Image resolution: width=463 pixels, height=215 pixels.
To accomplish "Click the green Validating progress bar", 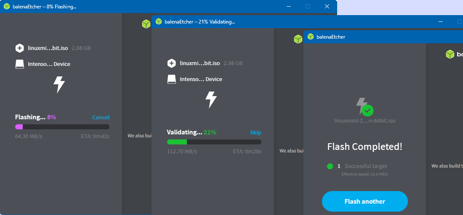I will pyautogui.click(x=214, y=142).
